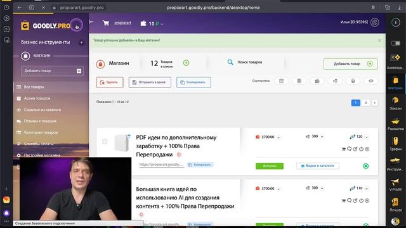The width and height of the screenshot is (406, 228).
Task: Expand Бизнес инструменты with the plus
Action: (x=81, y=42)
